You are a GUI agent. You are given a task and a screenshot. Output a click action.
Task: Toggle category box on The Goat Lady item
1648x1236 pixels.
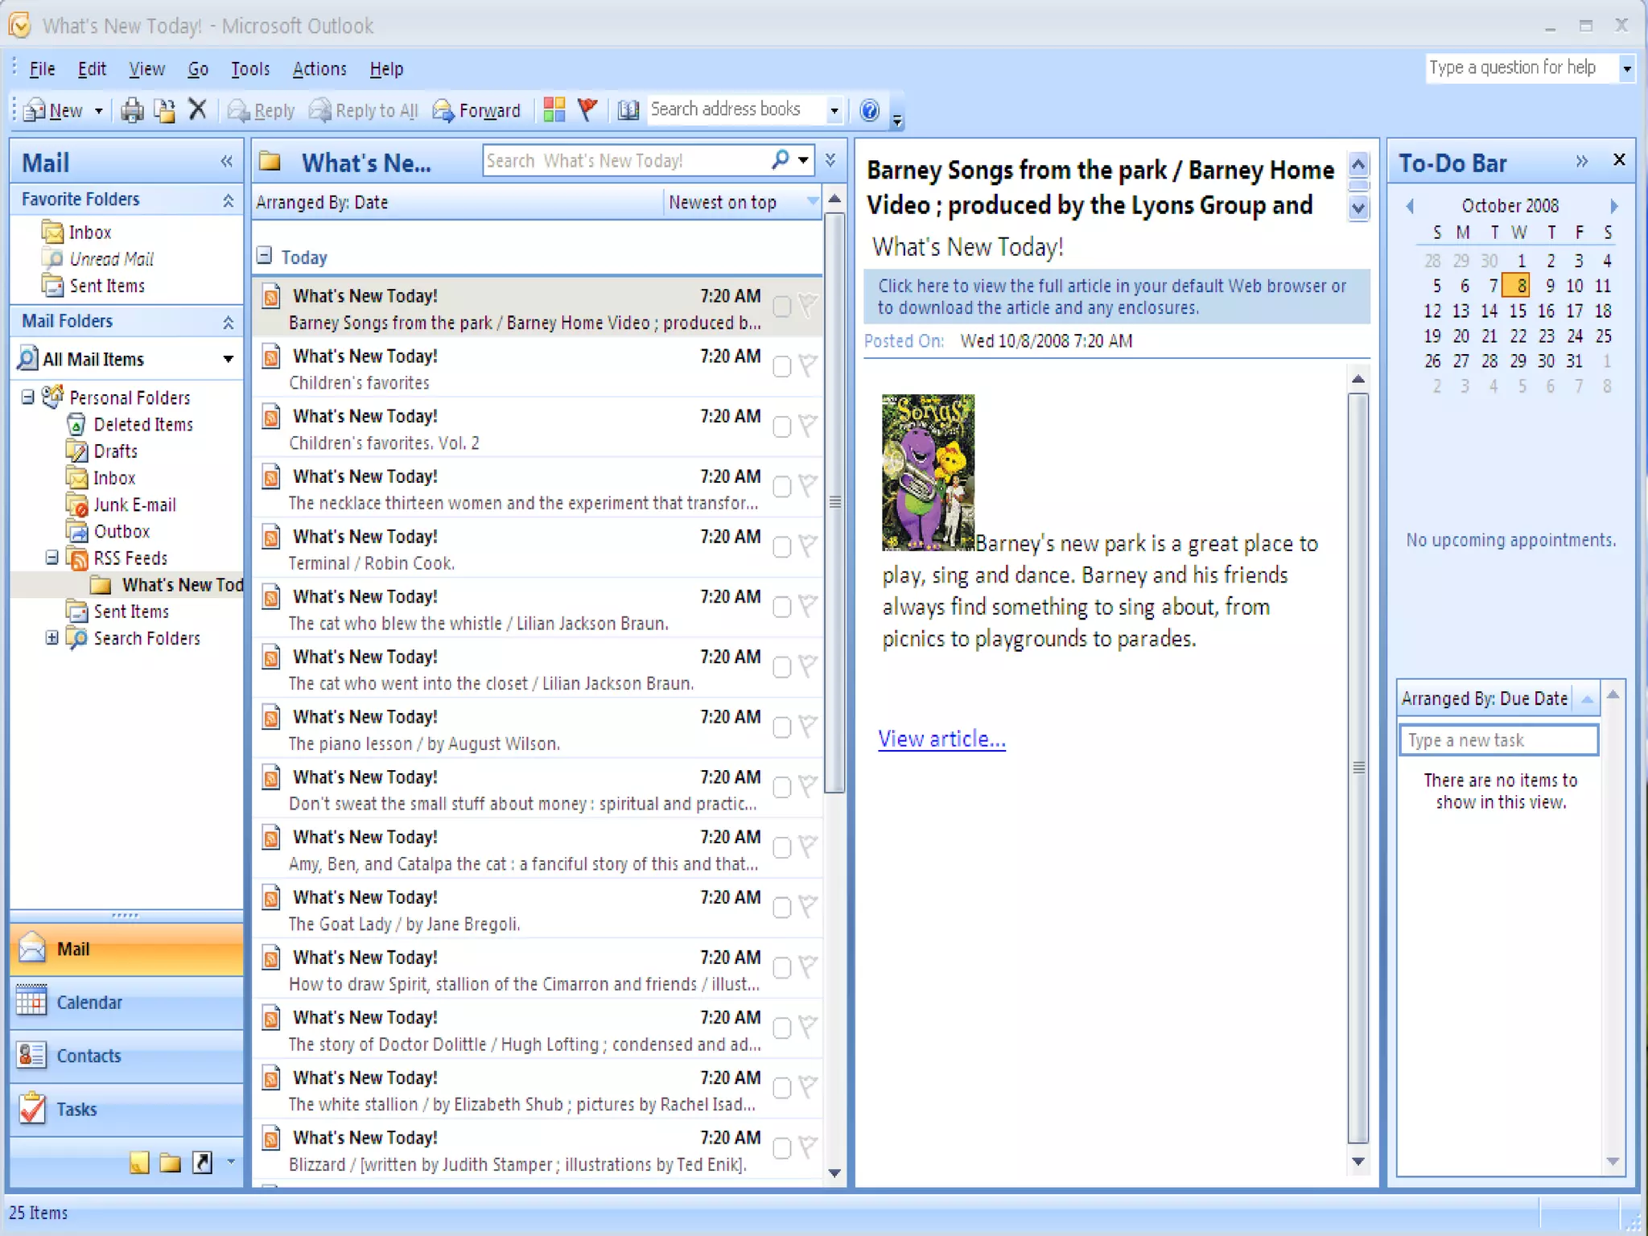click(x=781, y=908)
